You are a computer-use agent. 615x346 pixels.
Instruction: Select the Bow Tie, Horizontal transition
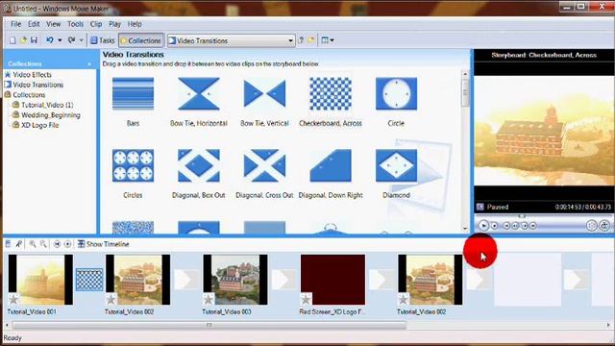click(x=199, y=94)
